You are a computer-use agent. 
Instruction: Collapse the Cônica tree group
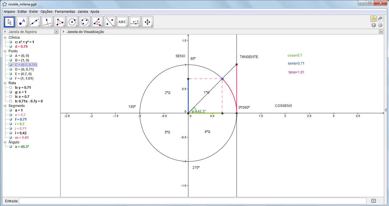pyautogui.click(x=5, y=37)
